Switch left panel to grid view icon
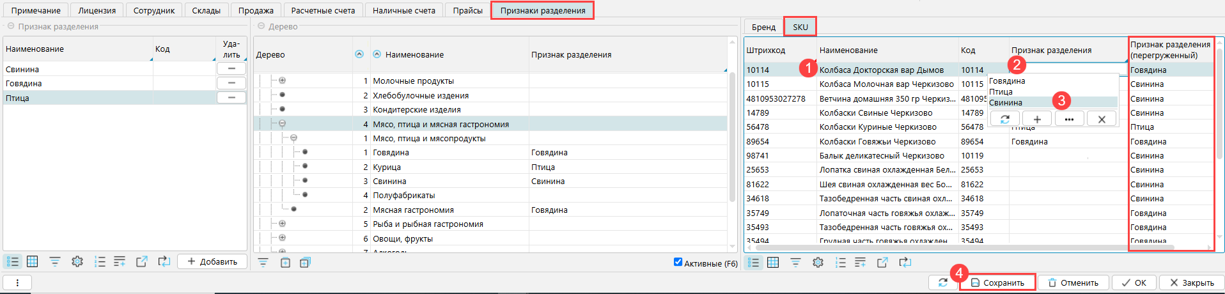 [33, 261]
